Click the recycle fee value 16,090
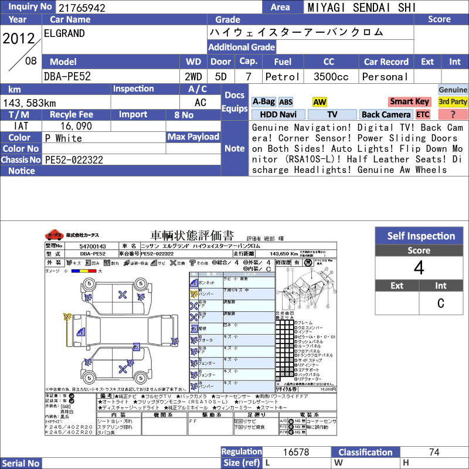Viewport: 469px width, 469px height. [76, 126]
